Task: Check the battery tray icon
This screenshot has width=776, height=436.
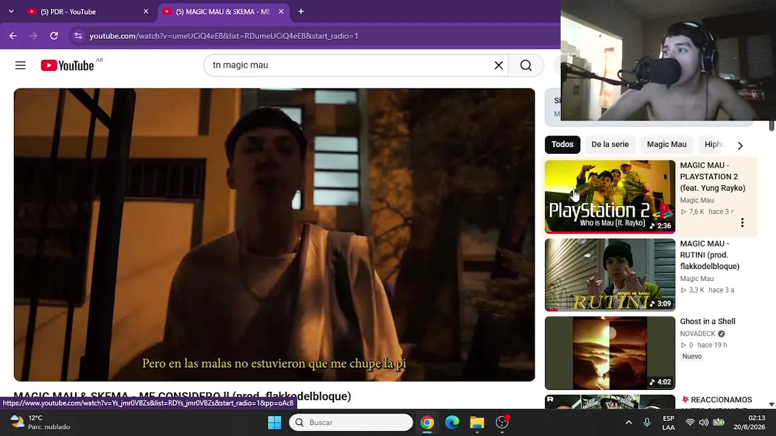Action: click(718, 422)
